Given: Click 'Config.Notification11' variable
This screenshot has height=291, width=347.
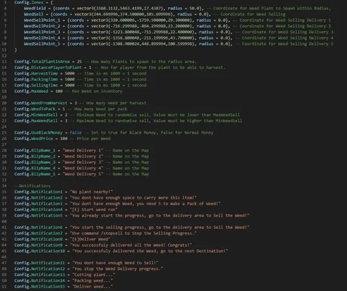Looking at the screenshot, I should [x=39, y=263].
